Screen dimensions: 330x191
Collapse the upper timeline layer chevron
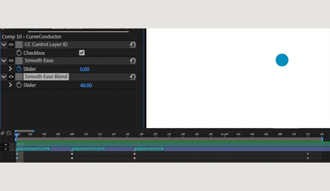[6, 145]
